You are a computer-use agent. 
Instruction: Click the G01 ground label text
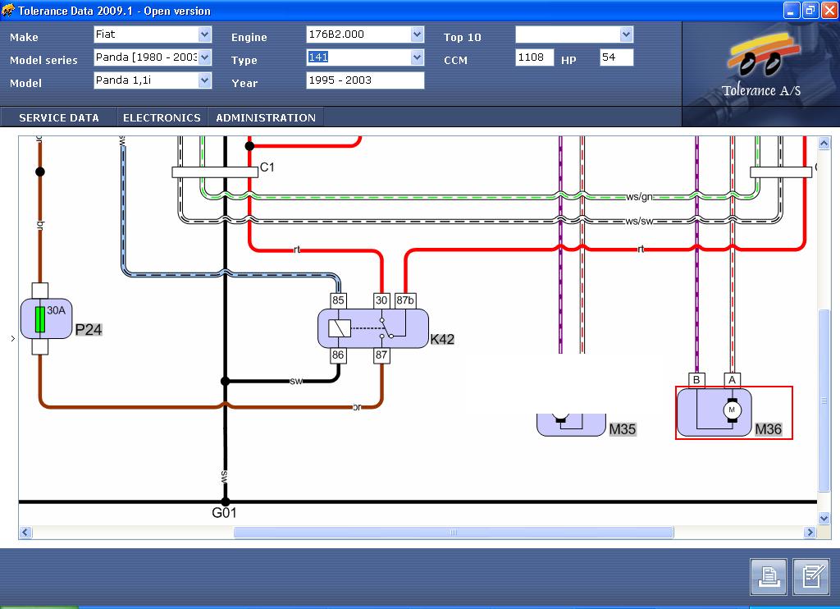pyautogui.click(x=224, y=513)
